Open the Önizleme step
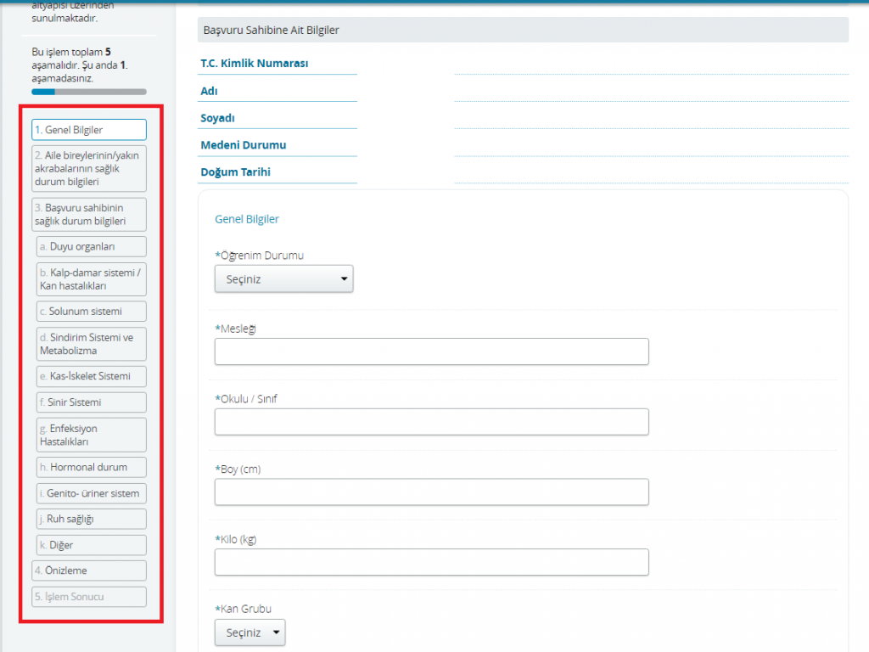 point(89,570)
